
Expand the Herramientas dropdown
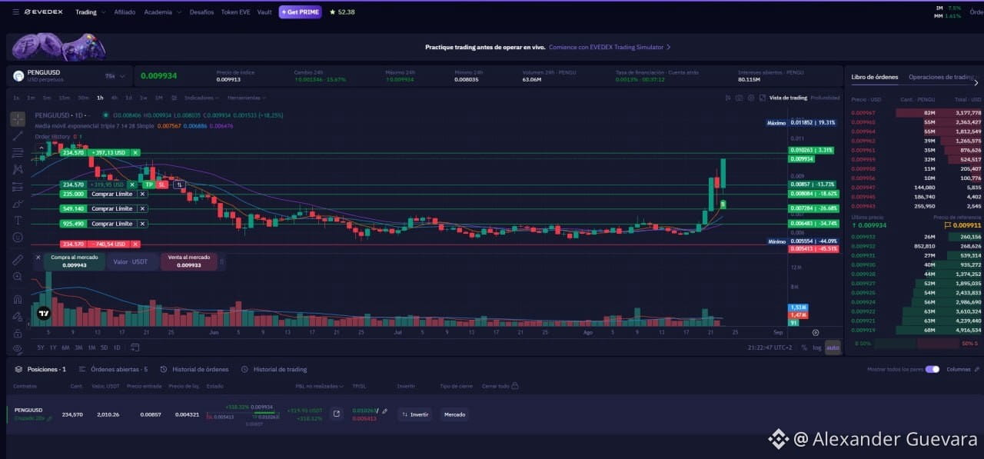click(x=248, y=98)
